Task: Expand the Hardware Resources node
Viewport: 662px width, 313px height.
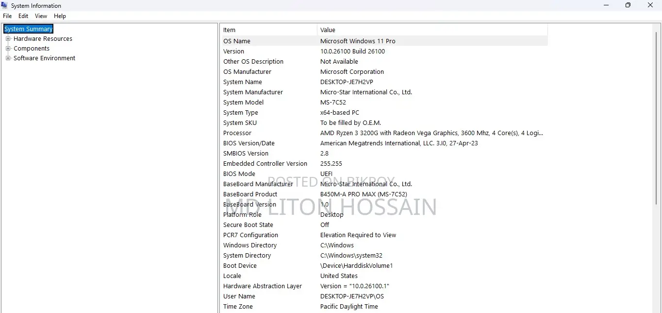Action: coord(8,39)
